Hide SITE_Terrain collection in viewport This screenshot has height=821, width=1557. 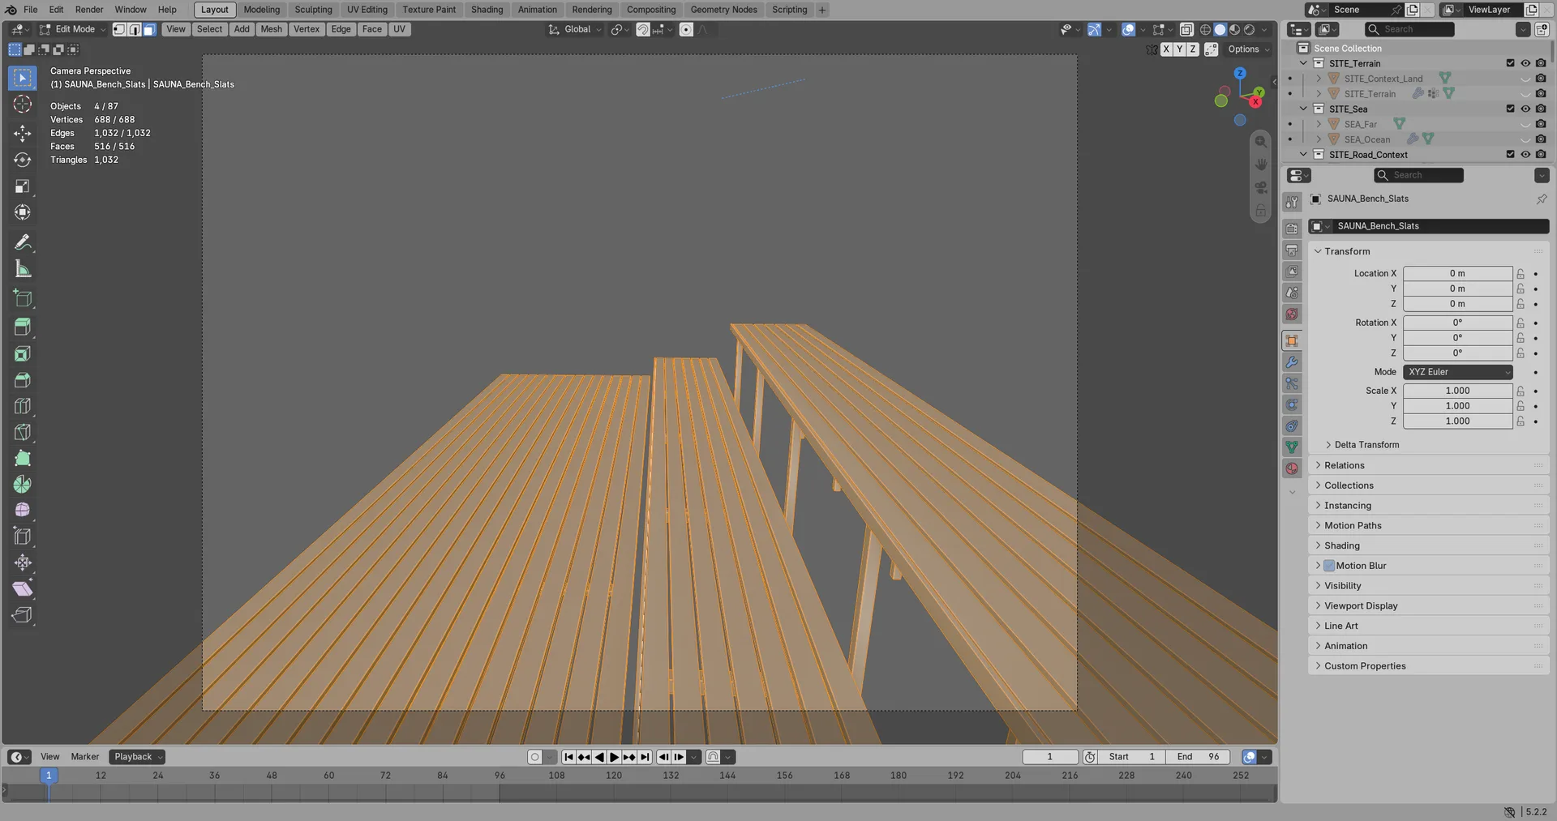point(1525,63)
